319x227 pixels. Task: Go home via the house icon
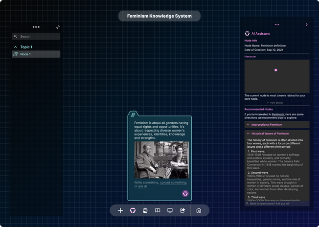pyautogui.click(x=199, y=210)
